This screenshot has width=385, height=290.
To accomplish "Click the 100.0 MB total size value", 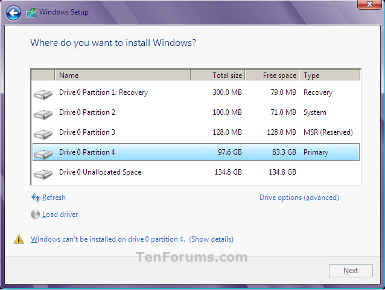I will (x=227, y=112).
